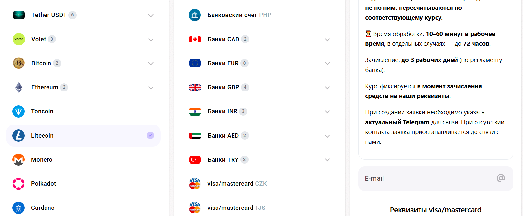Screen dimensions: 523x216
Task: Click the bank account PHP icon
Action: [195, 15]
